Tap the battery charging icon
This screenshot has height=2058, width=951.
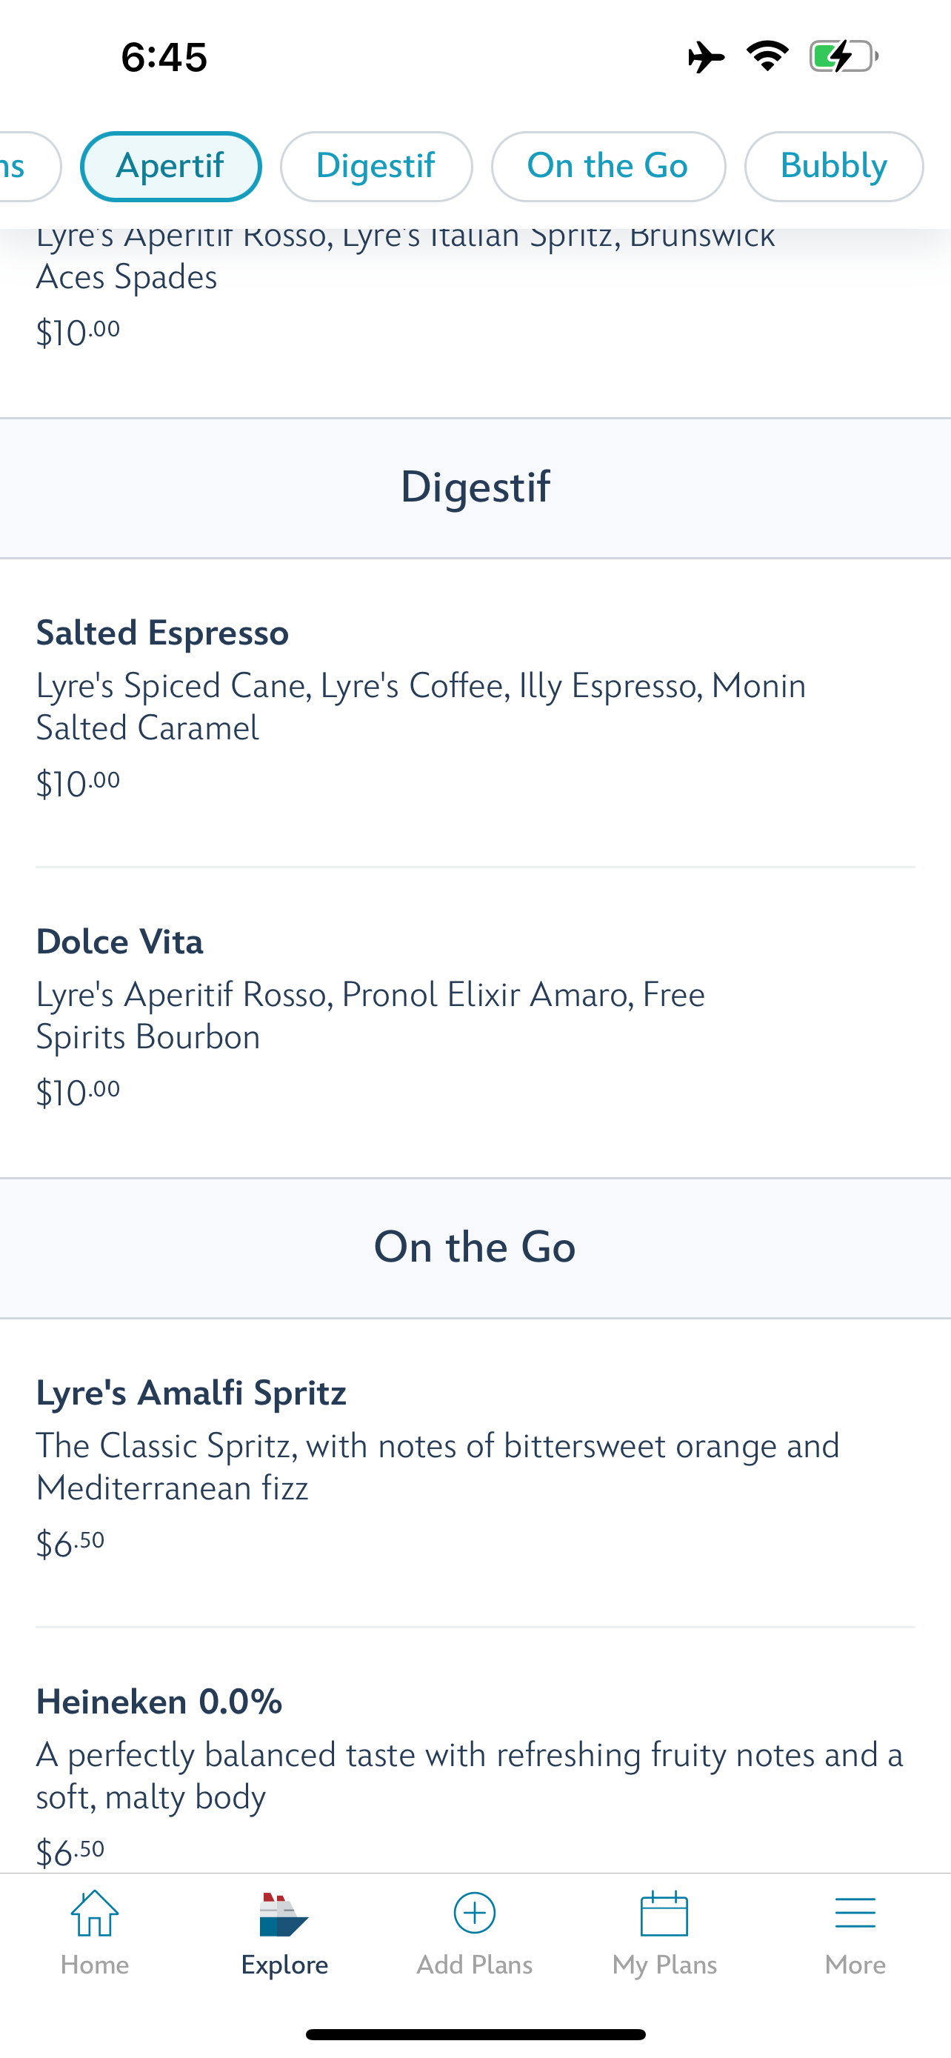coord(843,56)
